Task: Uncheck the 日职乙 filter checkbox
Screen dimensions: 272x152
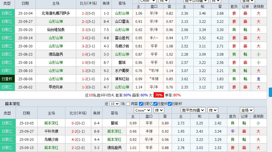Action: 141,104
